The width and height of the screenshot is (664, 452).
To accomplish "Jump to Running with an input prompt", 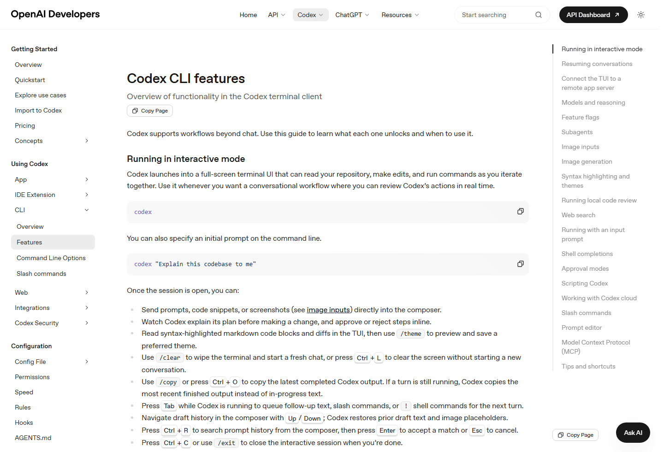I will [593, 234].
